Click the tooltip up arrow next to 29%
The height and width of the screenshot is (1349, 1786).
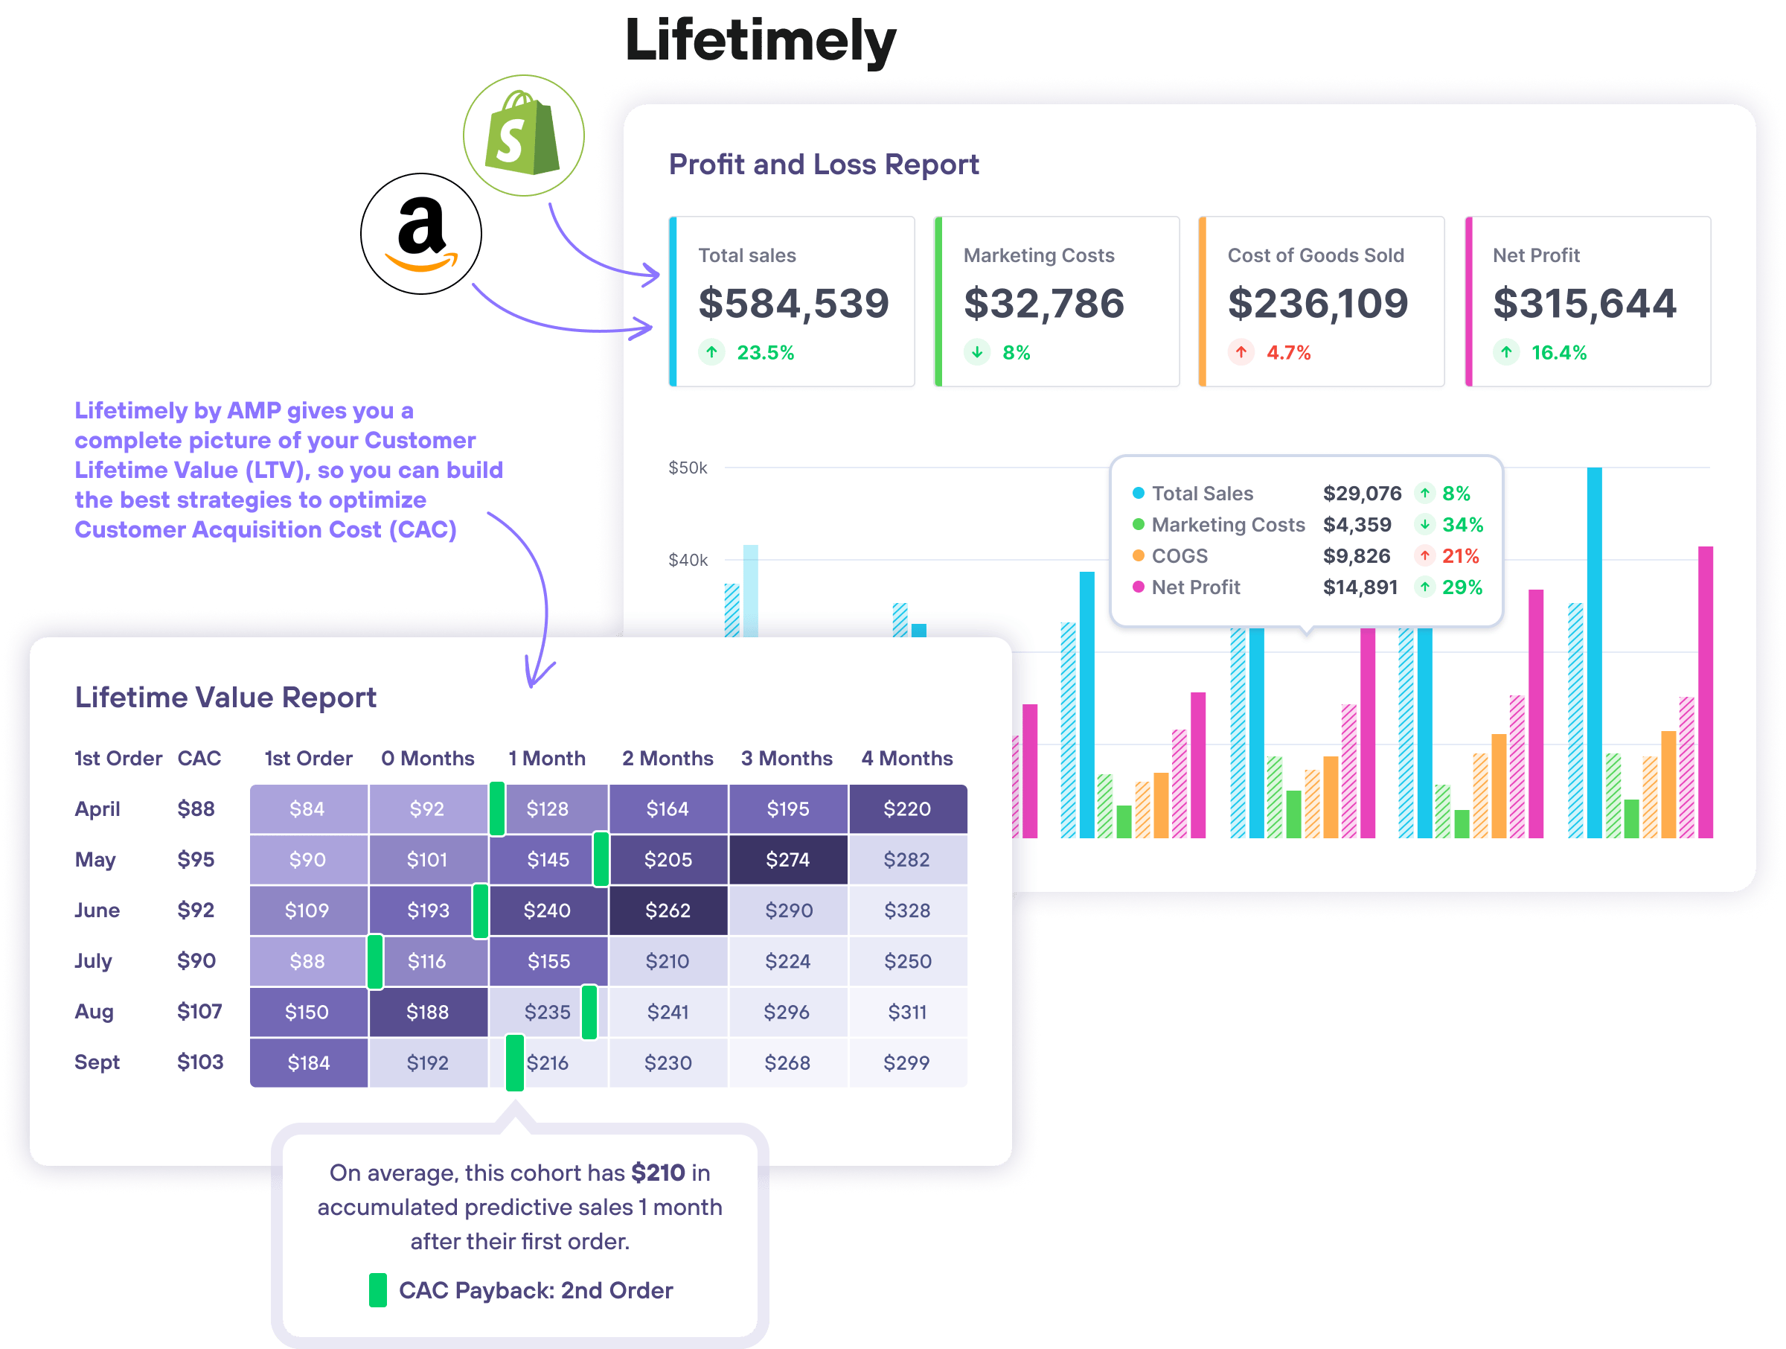pos(1425,587)
